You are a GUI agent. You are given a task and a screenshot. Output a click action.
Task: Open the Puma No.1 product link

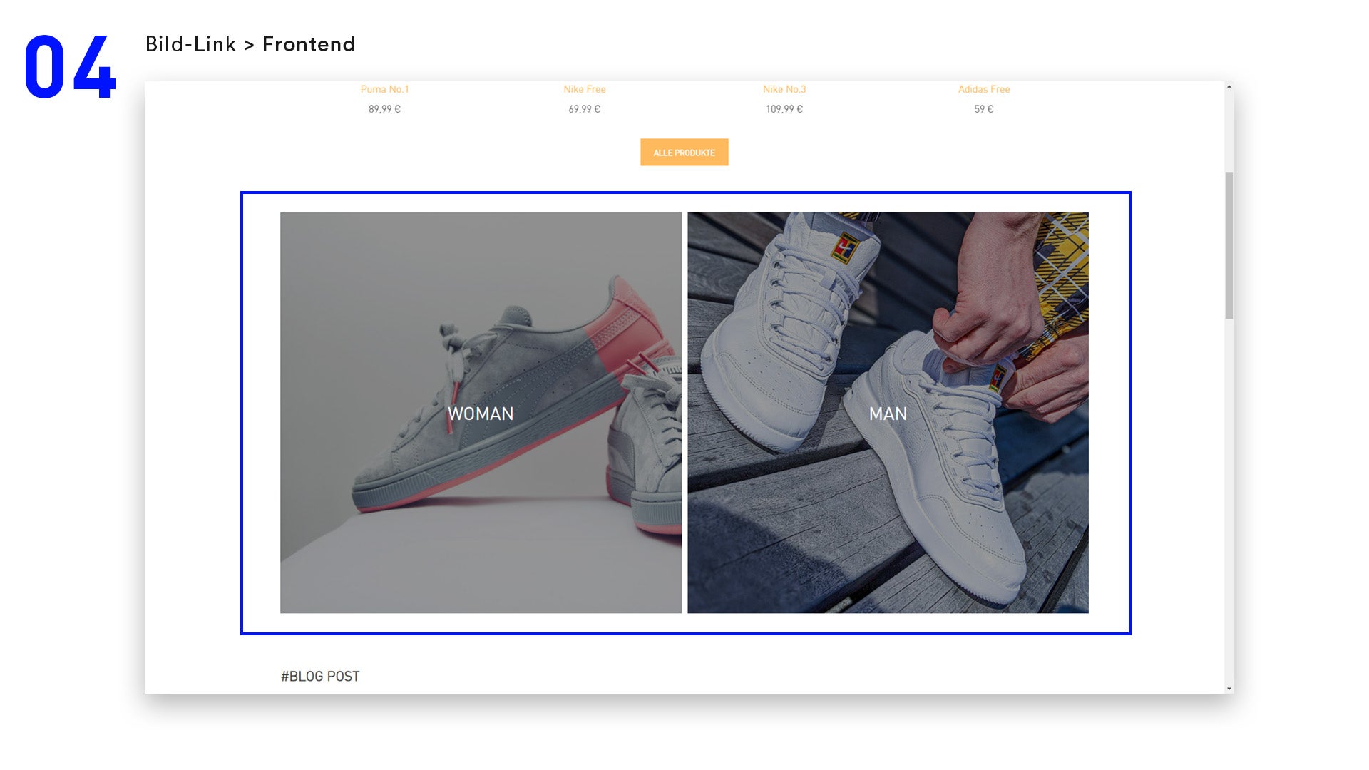click(384, 89)
